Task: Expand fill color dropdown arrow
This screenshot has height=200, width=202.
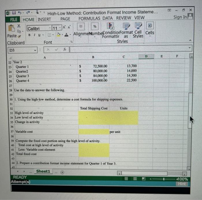Action: tap(62, 35)
